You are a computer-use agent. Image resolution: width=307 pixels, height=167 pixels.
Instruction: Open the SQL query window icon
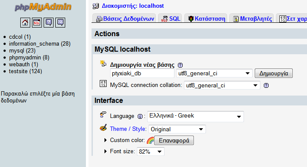[x=37, y=23]
